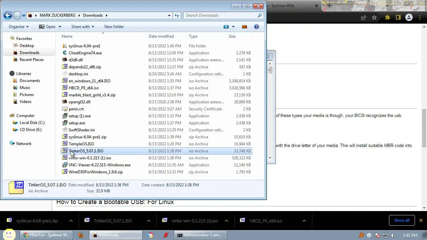Sort files by Name column header
This screenshot has height=240, width=427.
pyautogui.click(x=103, y=36)
